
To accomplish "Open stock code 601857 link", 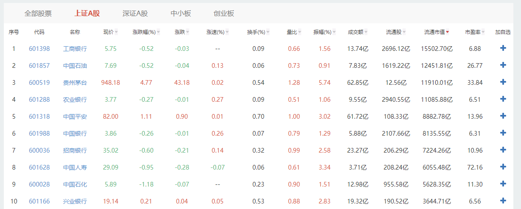I will 39,66.
